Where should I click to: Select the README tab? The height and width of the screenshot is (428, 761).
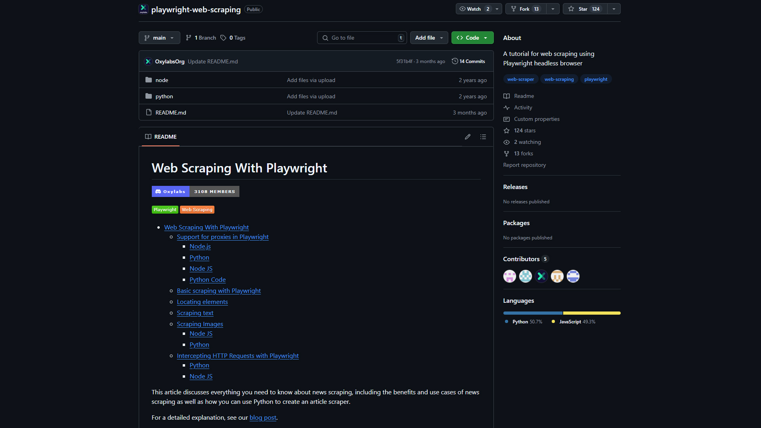(x=161, y=137)
